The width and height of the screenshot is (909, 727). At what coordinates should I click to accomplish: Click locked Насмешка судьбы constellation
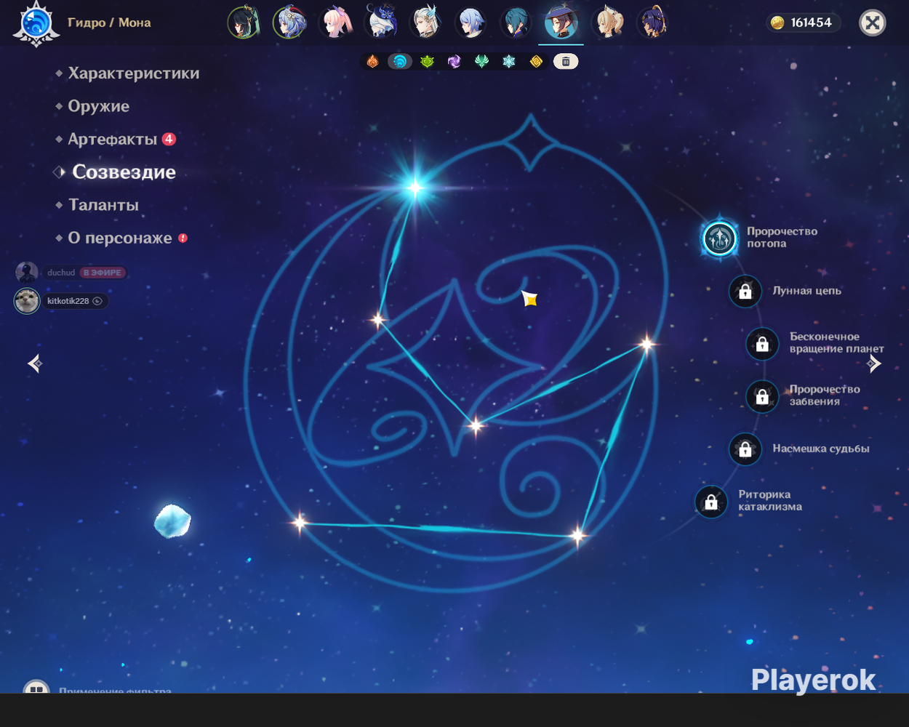[x=745, y=449]
